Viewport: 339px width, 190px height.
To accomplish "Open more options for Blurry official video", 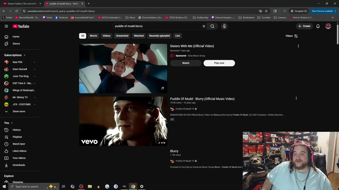I will pos(296,98).
